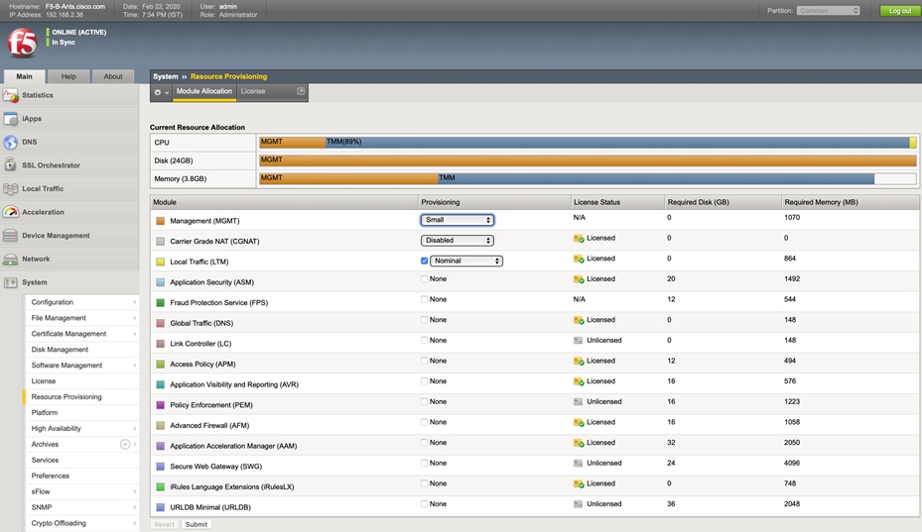Enable Application Security (ASM) provisioning checkbox
The height and width of the screenshot is (532, 922).
424,279
